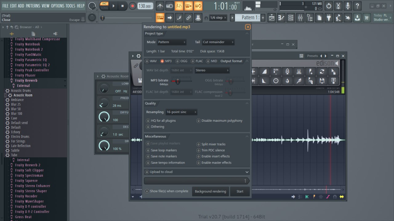Click the Acoustic Room preset in browser
The width and height of the screenshot is (394, 221).
[x=23, y=95]
